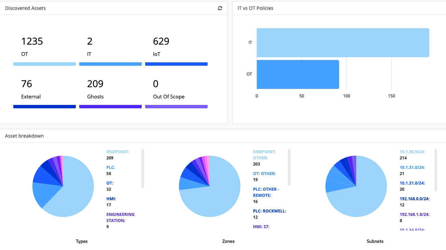Open the Ghosts asset count tile
The image size is (446, 250).
110,90
